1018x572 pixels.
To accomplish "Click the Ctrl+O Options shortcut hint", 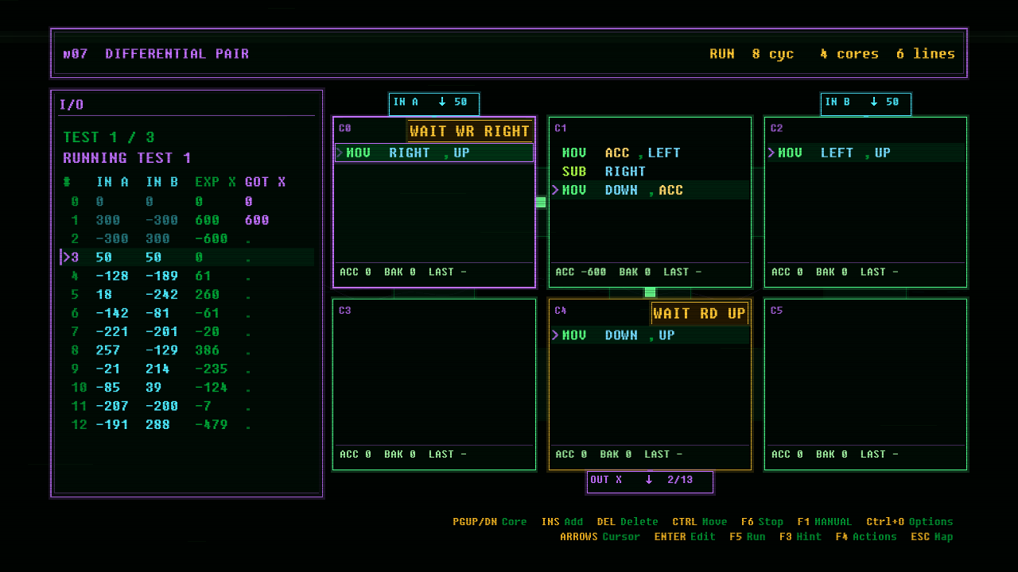I will [x=909, y=522].
